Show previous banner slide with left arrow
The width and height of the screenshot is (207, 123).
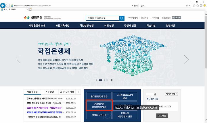(x=18, y=59)
